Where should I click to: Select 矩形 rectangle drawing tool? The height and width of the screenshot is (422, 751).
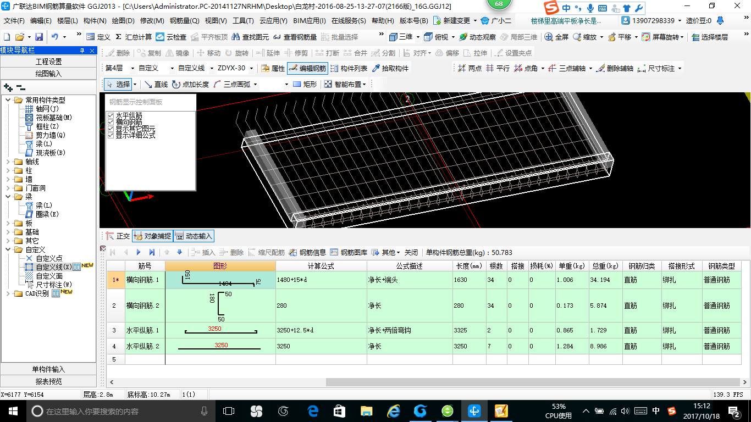(305, 84)
